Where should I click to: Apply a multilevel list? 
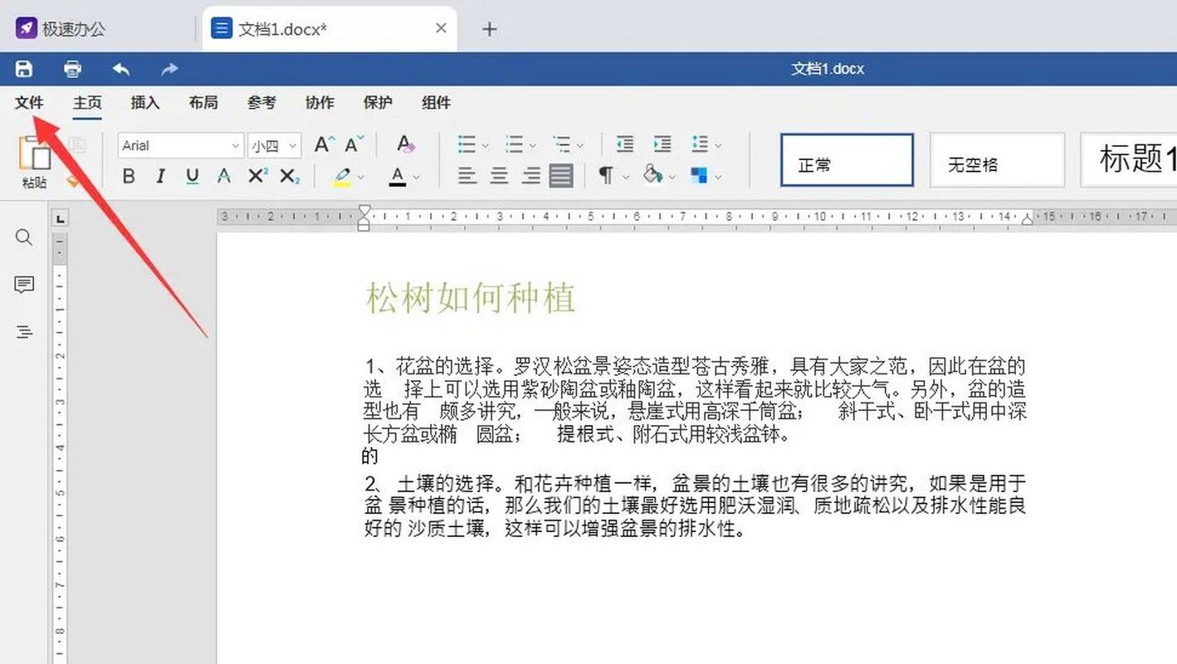click(x=563, y=145)
